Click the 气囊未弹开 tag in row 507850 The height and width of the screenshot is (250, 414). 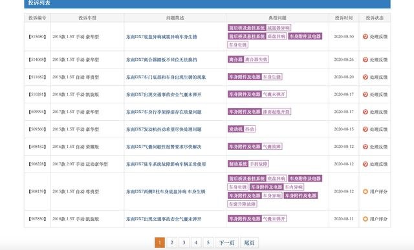[x=274, y=218]
